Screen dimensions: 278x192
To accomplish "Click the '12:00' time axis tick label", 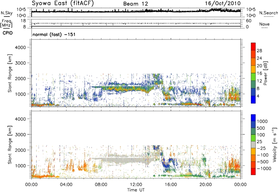I will 136,185.
